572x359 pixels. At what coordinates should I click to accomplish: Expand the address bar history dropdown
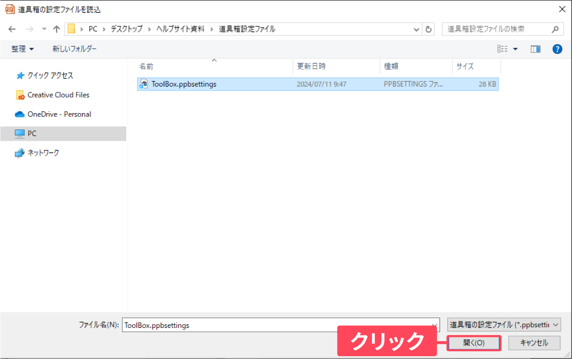tap(416, 29)
